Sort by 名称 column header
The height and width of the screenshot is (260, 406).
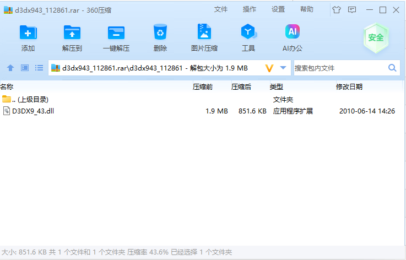pyautogui.click(x=96, y=86)
